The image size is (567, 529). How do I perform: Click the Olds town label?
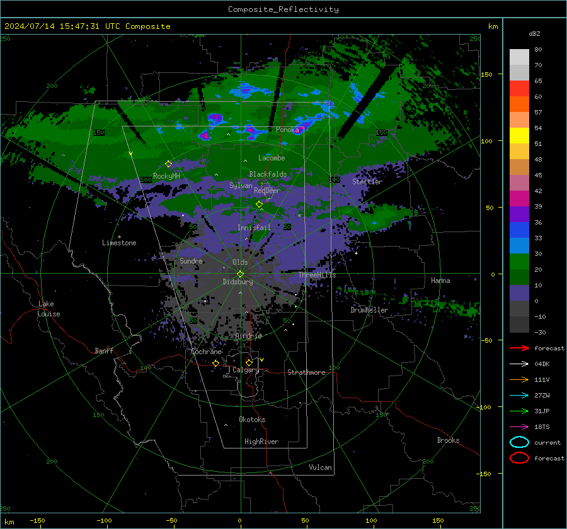click(240, 262)
